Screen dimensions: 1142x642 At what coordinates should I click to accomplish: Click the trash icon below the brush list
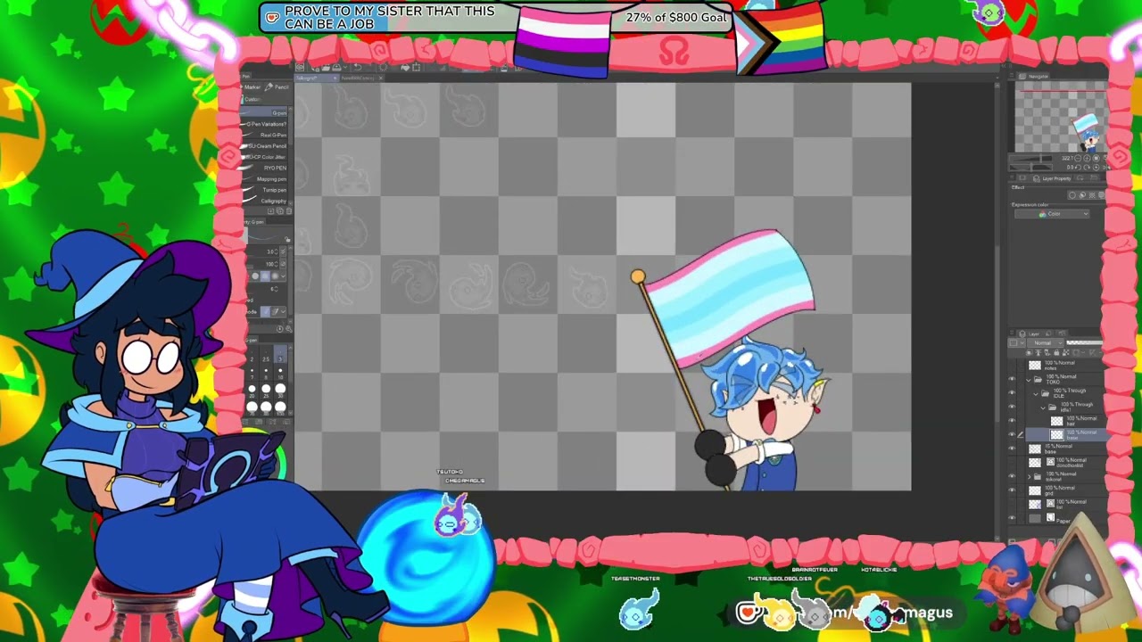(288, 210)
